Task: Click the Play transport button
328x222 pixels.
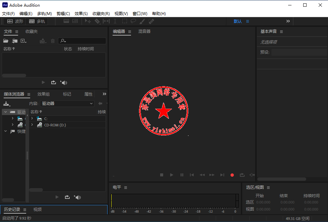Action: point(172,175)
